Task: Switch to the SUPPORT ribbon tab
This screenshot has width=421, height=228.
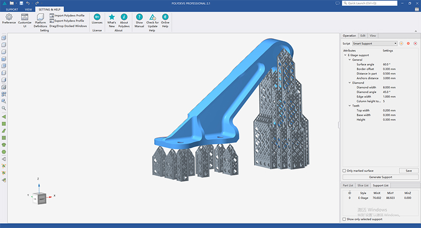Action: (12, 9)
